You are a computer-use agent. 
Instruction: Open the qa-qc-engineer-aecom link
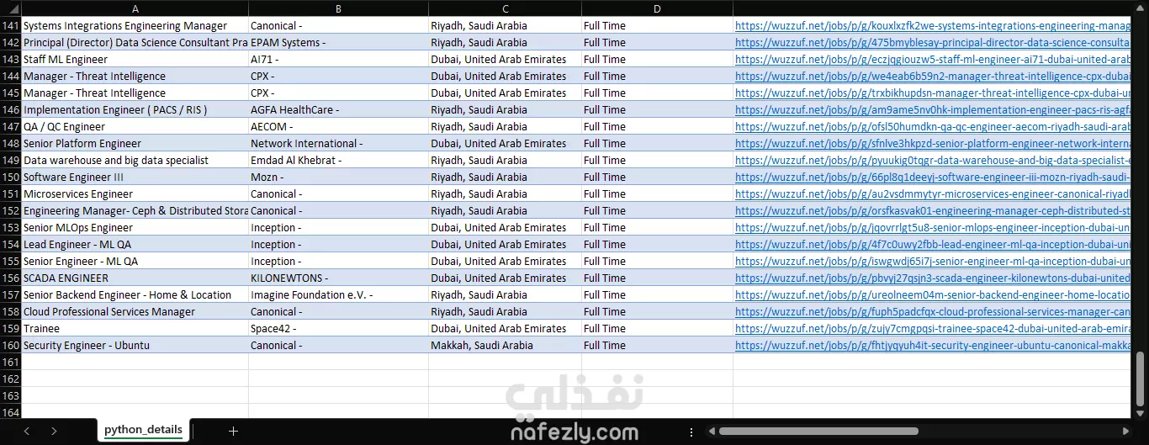tap(933, 126)
